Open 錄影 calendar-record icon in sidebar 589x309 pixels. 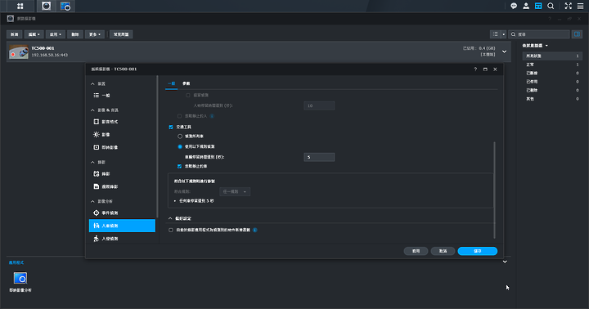[x=97, y=174]
